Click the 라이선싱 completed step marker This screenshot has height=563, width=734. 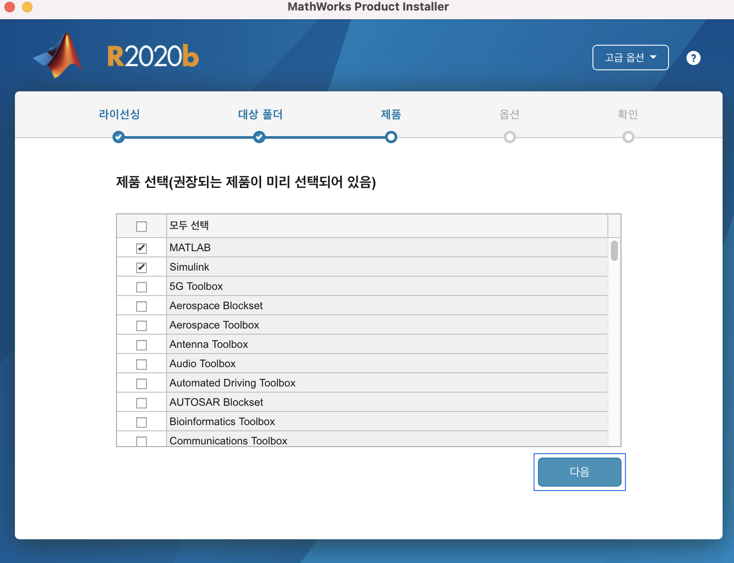pos(118,137)
